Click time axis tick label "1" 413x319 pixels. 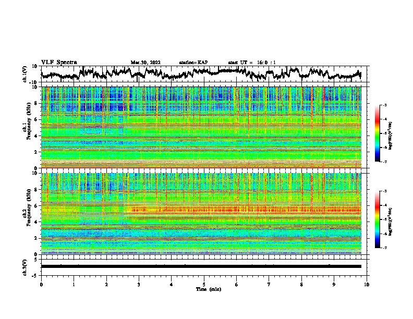[74, 285]
